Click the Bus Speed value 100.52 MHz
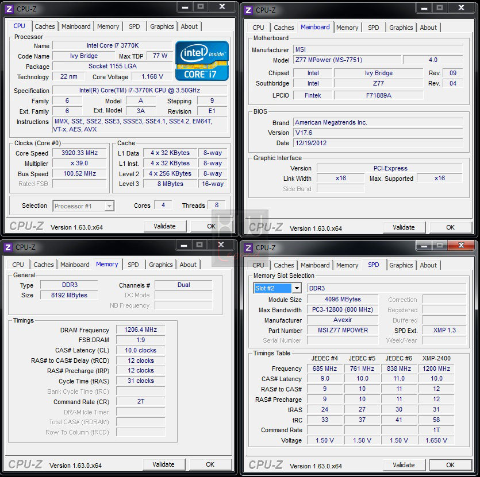Screen dimensions: 480x477 click(x=79, y=174)
